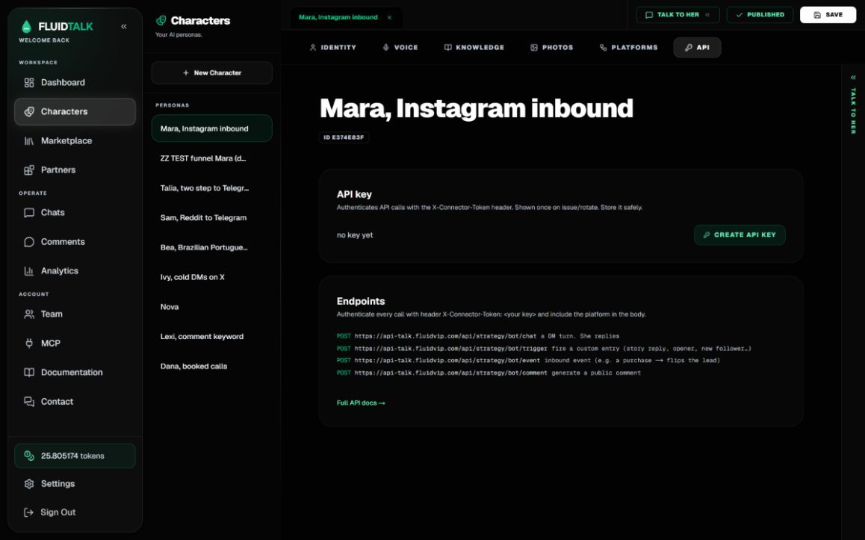Image resolution: width=865 pixels, height=540 pixels.
Task: Open the Talk To Her chat toggle
Action: [678, 15]
